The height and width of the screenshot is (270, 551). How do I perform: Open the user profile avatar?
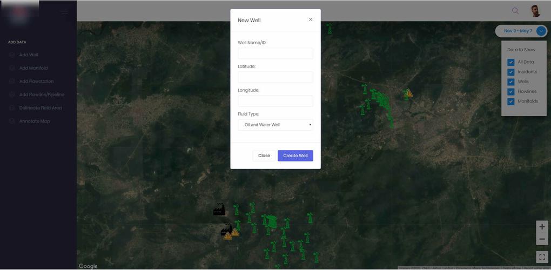(x=535, y=11)
